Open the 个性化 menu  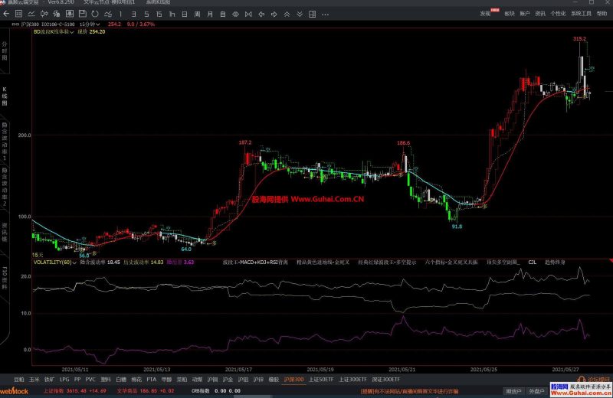point(558,14)
